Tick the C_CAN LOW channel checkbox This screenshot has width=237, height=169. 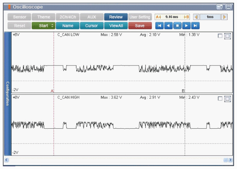coord(220,36)
